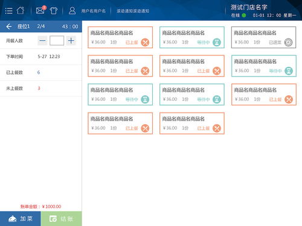Decrease the diner count with minus button
This screenshot has height=226, width=302.
[42, 41]
